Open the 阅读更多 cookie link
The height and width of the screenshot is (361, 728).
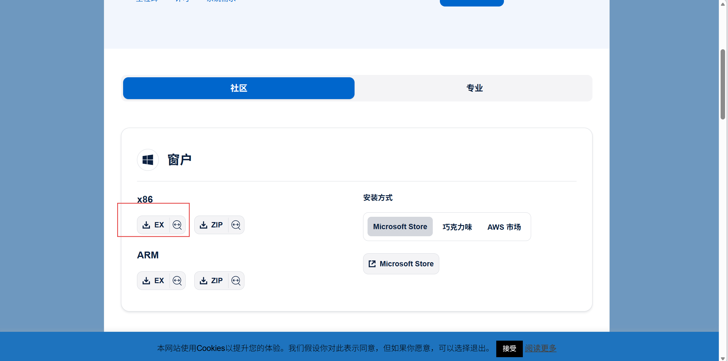541,348
